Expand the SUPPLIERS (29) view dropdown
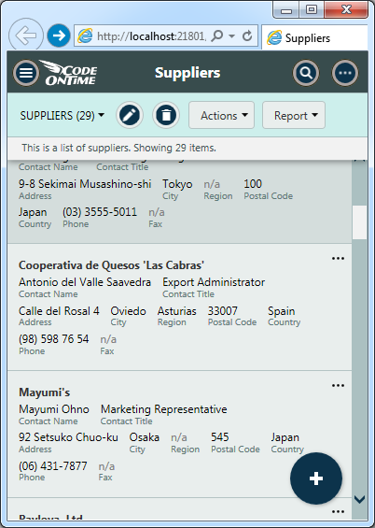 point(62,116)
